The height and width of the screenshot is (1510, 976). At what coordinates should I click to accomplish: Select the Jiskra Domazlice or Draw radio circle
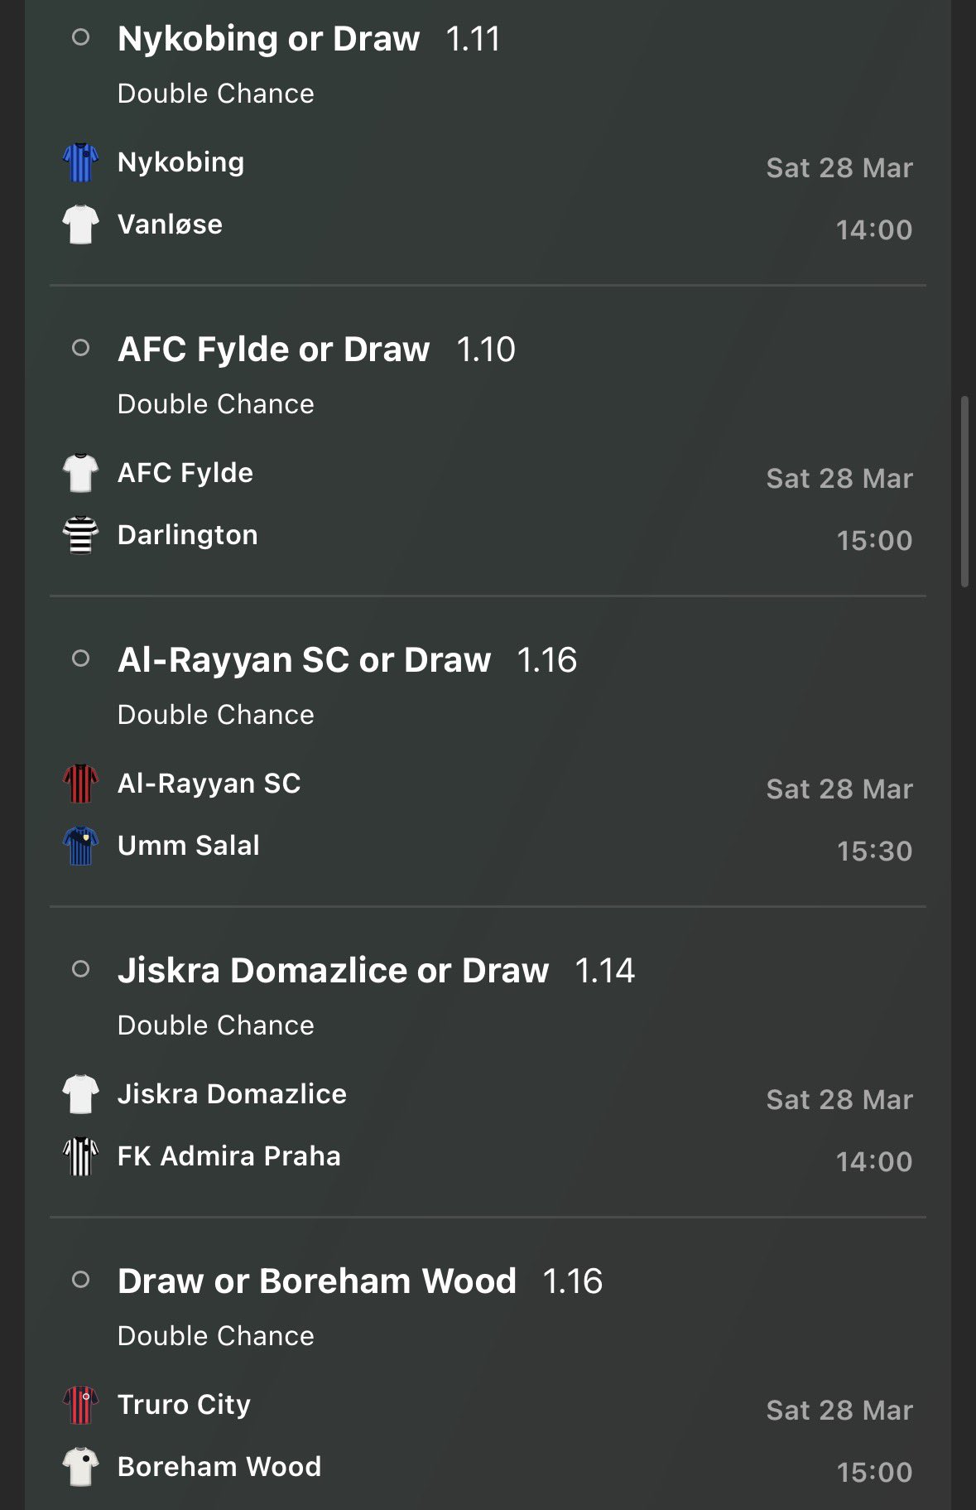coord(81,969)
